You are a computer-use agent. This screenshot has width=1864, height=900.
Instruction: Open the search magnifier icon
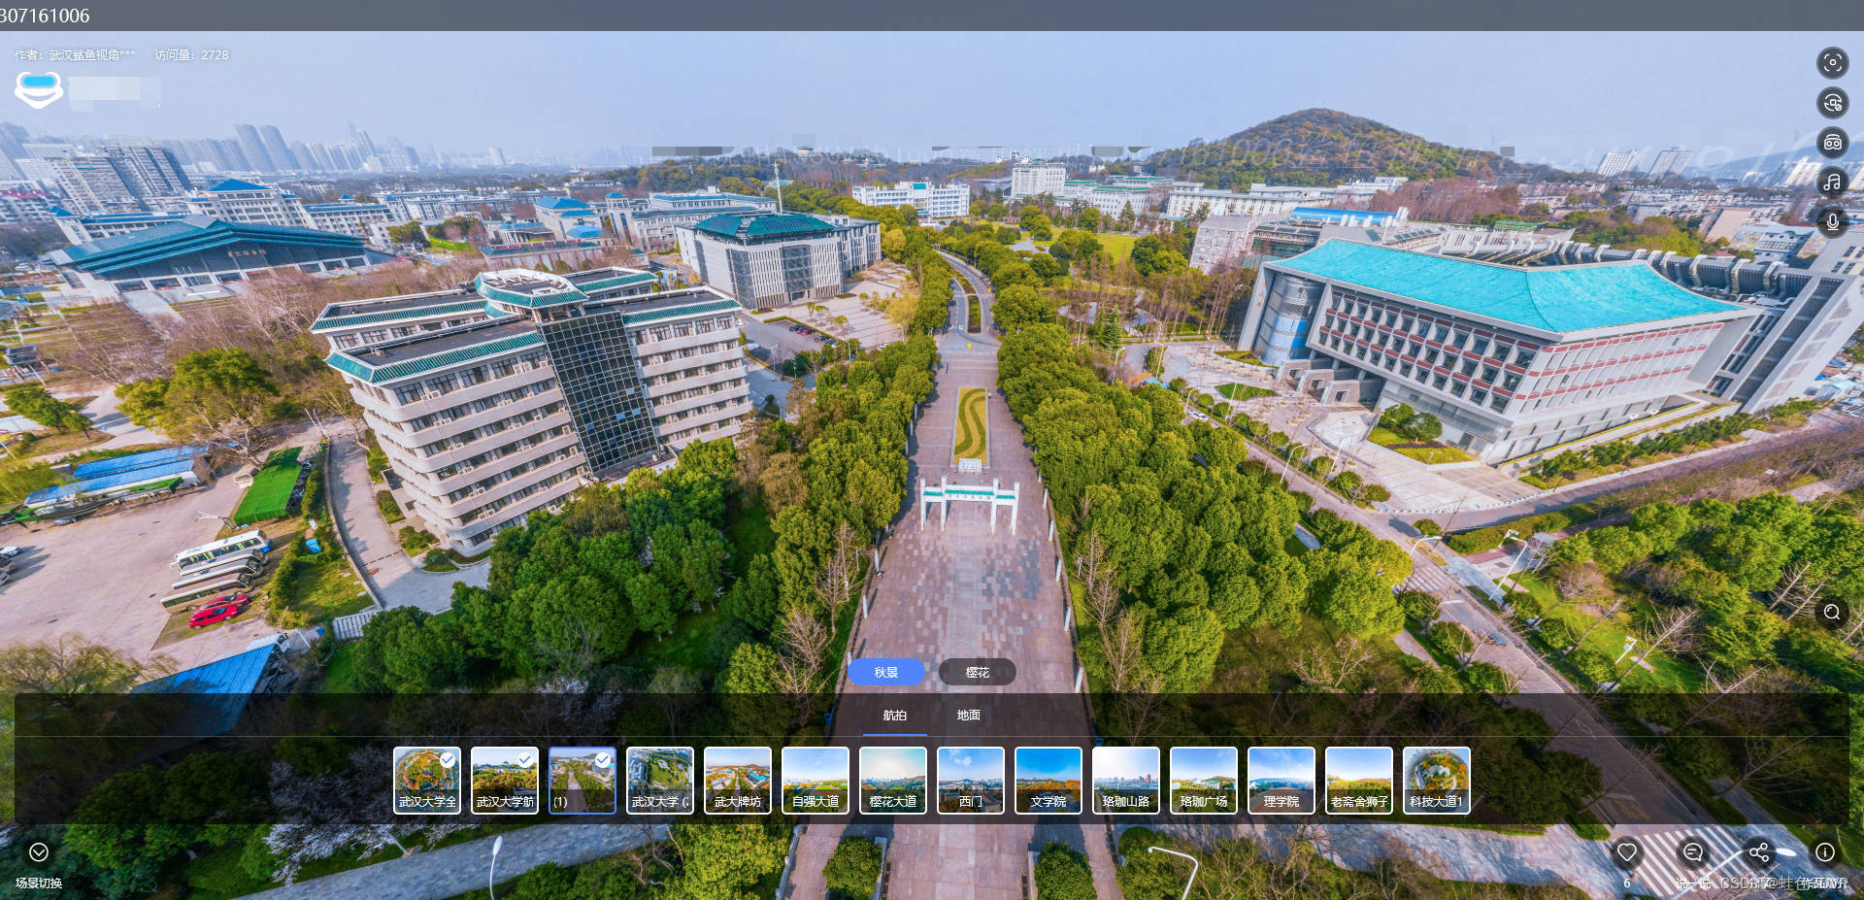(x=1832, y=612)
